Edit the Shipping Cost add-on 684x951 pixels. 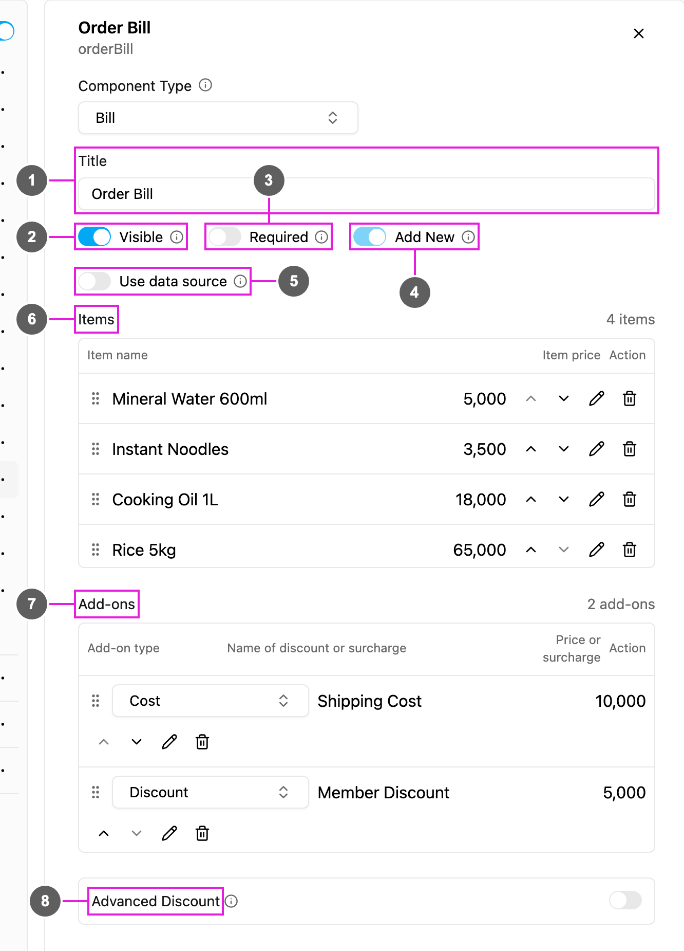(169, 742)
